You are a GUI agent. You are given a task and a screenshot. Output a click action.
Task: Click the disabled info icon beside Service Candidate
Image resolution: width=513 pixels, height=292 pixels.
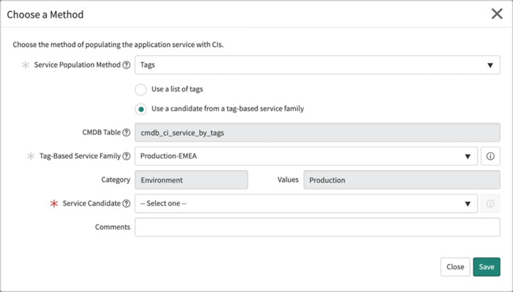point(490,204)
